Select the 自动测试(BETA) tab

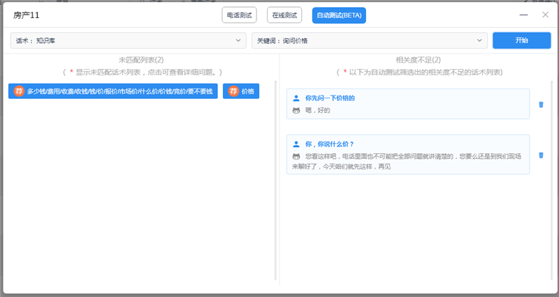pos(339,15)
